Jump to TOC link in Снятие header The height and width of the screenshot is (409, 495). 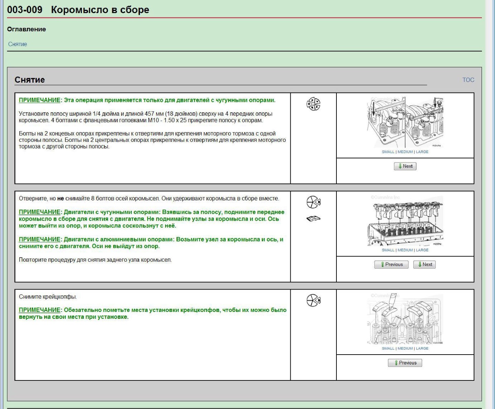pos(468,80)
